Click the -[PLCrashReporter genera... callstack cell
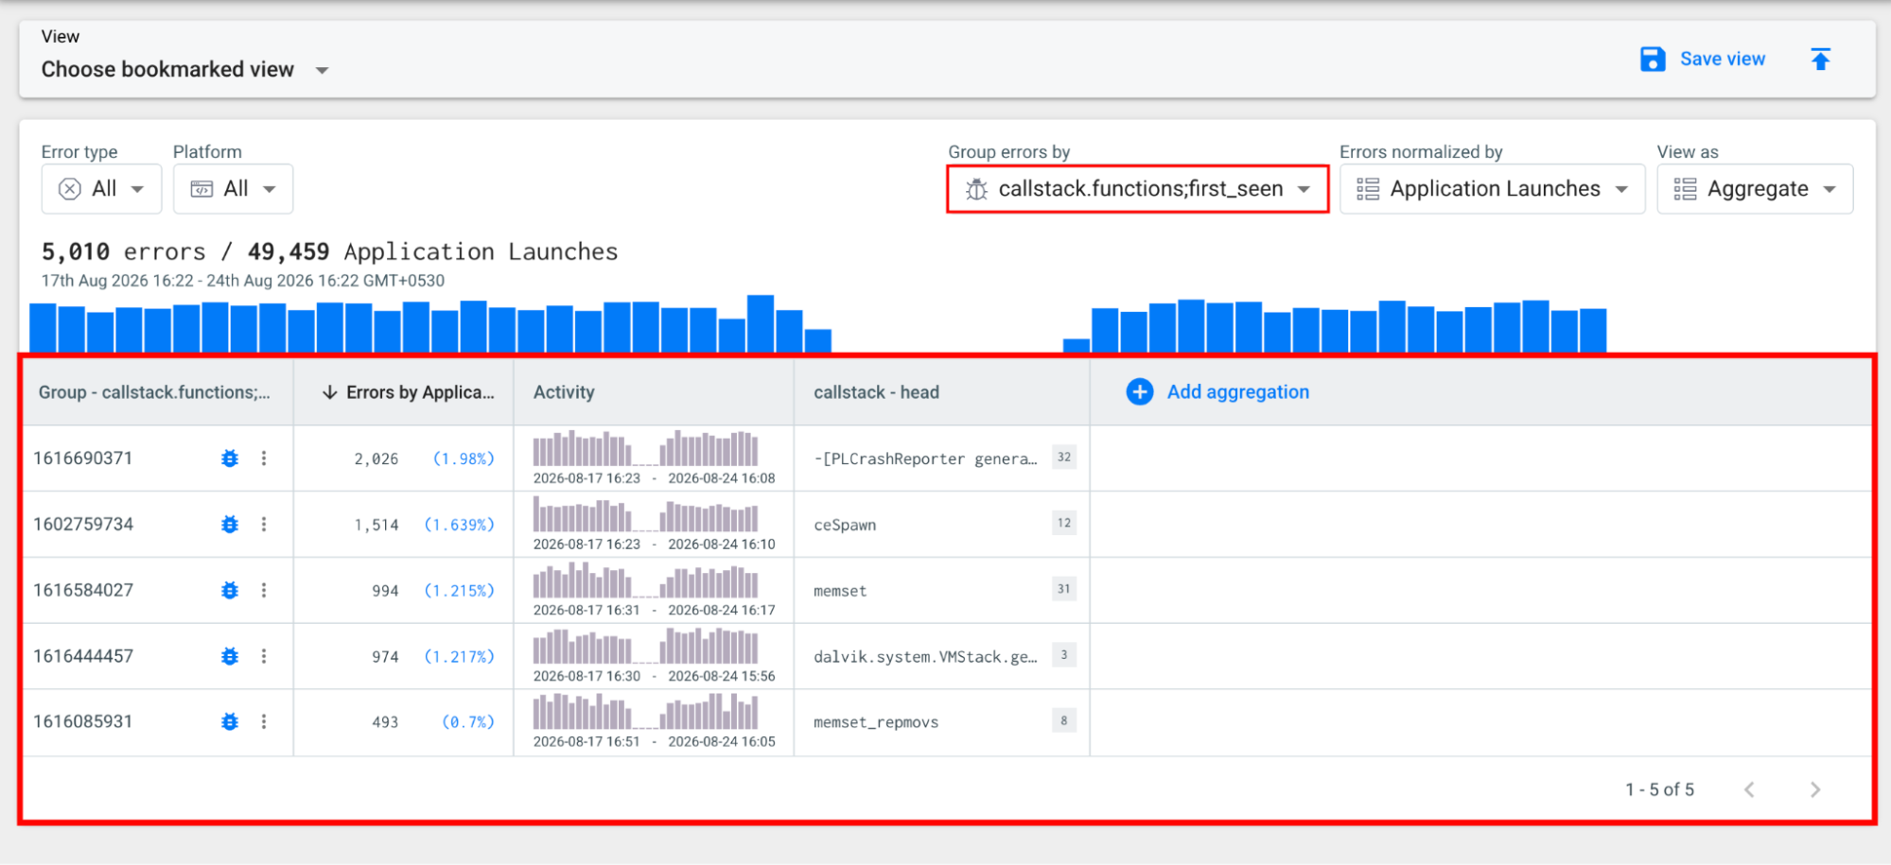The image size is (1891, 865). (925, 458)
